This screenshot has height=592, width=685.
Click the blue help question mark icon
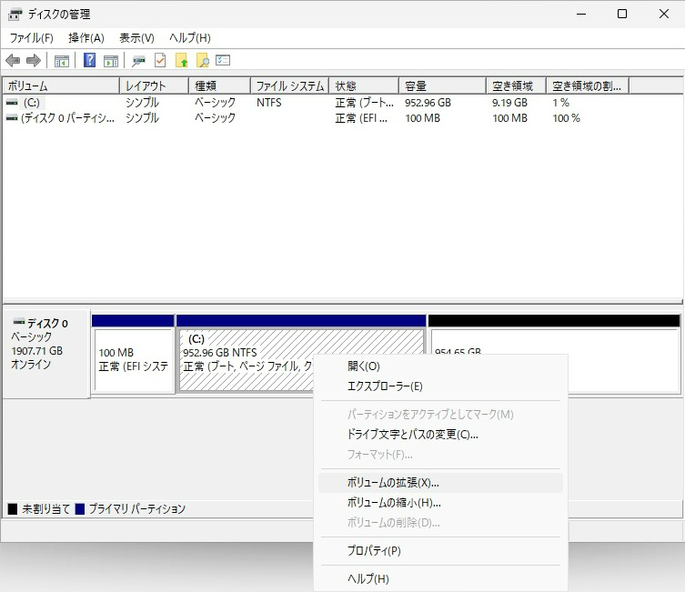click(x=90, y=61)
